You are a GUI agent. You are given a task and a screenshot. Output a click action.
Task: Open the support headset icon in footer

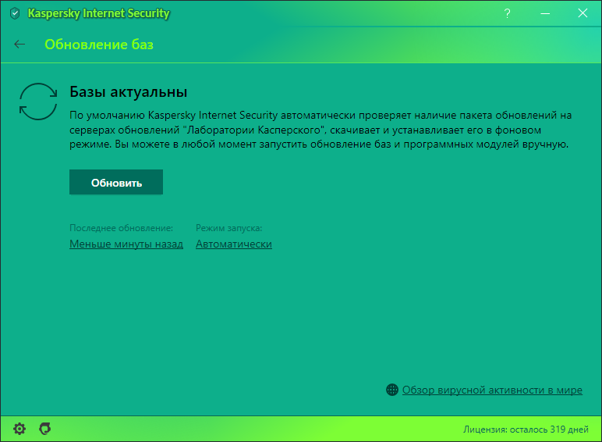point(45,428)
